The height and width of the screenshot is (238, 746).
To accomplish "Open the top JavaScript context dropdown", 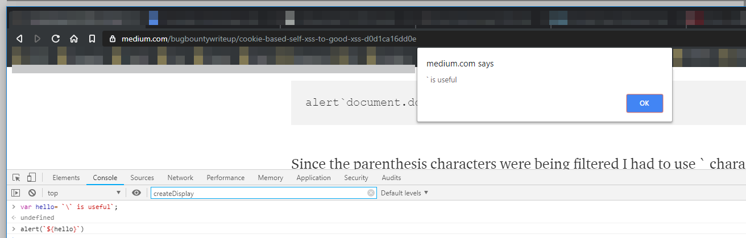I will [x=84, y=193].
